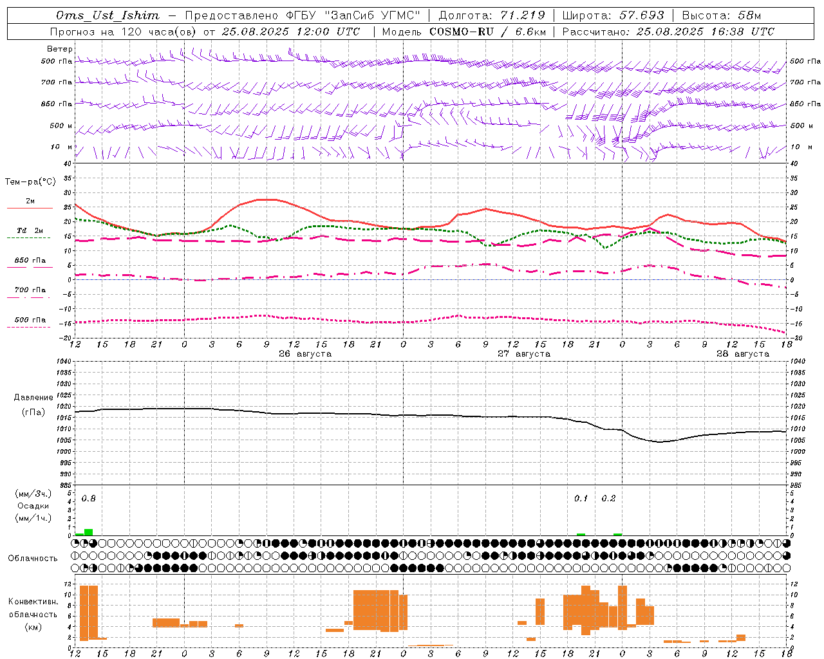Viewport: 824px width, 659px height.
Task: Select the elevation text "Высота: 58м"
Action: click(721, 15)
